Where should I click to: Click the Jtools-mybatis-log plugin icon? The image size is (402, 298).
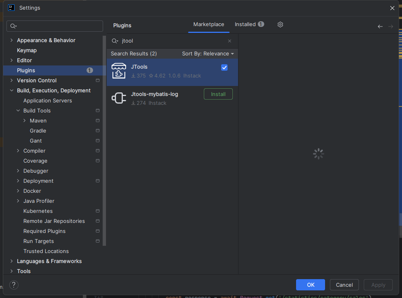coord(118,98)
